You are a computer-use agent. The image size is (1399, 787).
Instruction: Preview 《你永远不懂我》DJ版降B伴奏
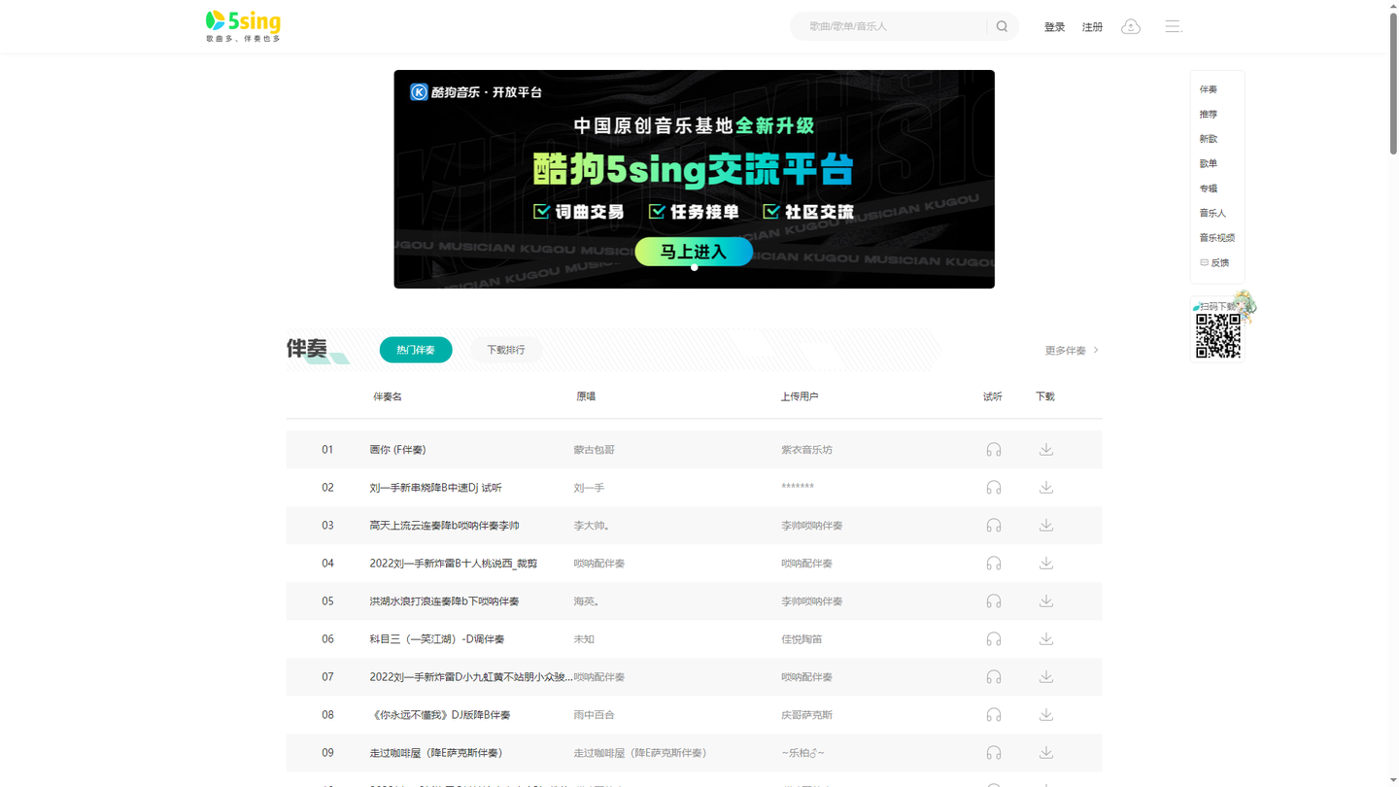(994, 715)
